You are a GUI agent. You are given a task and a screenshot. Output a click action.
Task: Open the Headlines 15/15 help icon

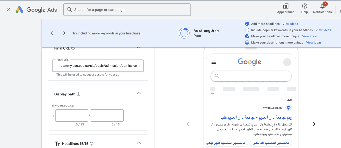tap(91, 144)
